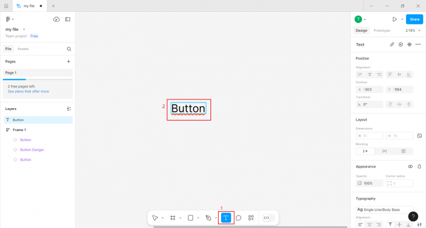Viewport: 426px width, 228px height.
Task: Select the Rectangle shape tool
Action: coord(190,218)
